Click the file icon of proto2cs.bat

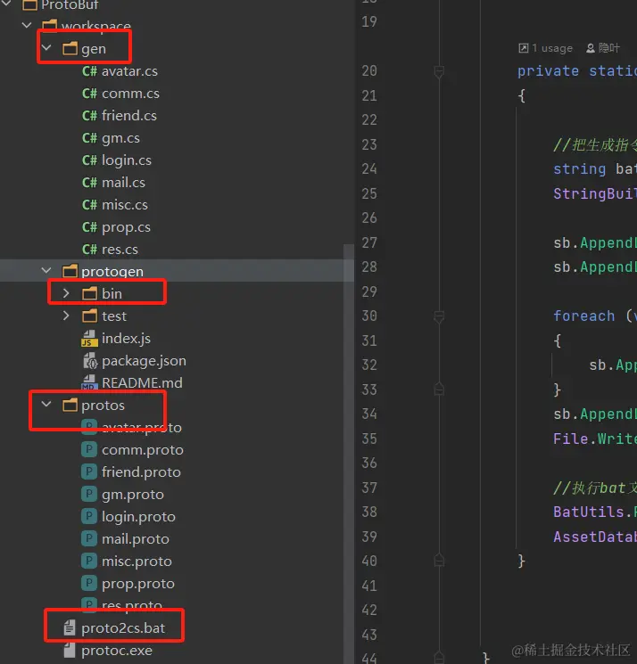pyautogui.click(x=70, y=627)
